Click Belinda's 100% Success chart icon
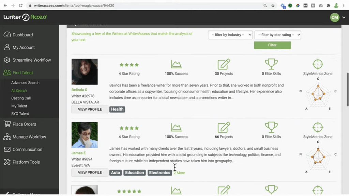 click(x=176, y=64)
